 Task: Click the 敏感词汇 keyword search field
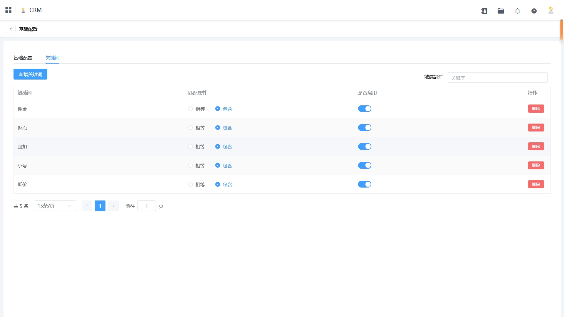(x=497, y=78)
